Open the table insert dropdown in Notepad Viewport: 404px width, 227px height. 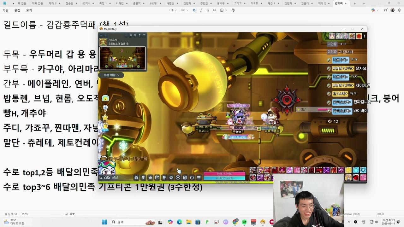223,10
